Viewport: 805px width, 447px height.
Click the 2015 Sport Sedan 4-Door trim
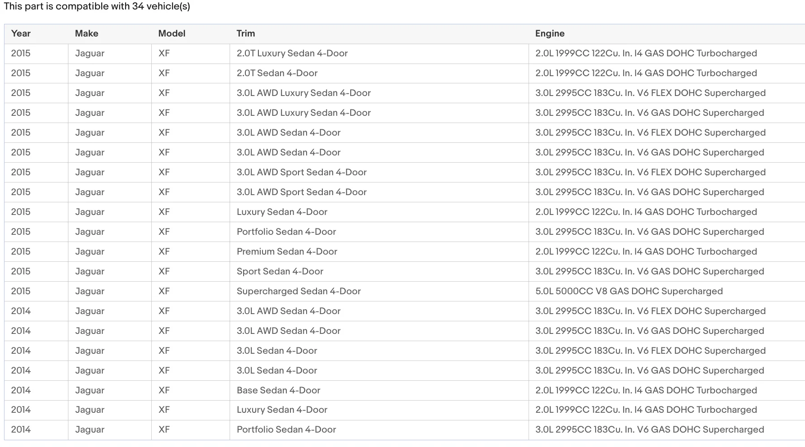pyautogui.click(x=280, y=271)
